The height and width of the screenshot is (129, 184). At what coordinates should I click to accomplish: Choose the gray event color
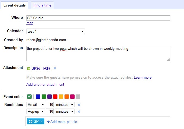tap(78, 97)
